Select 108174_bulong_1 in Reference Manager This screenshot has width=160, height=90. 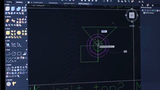pos(149,13)
